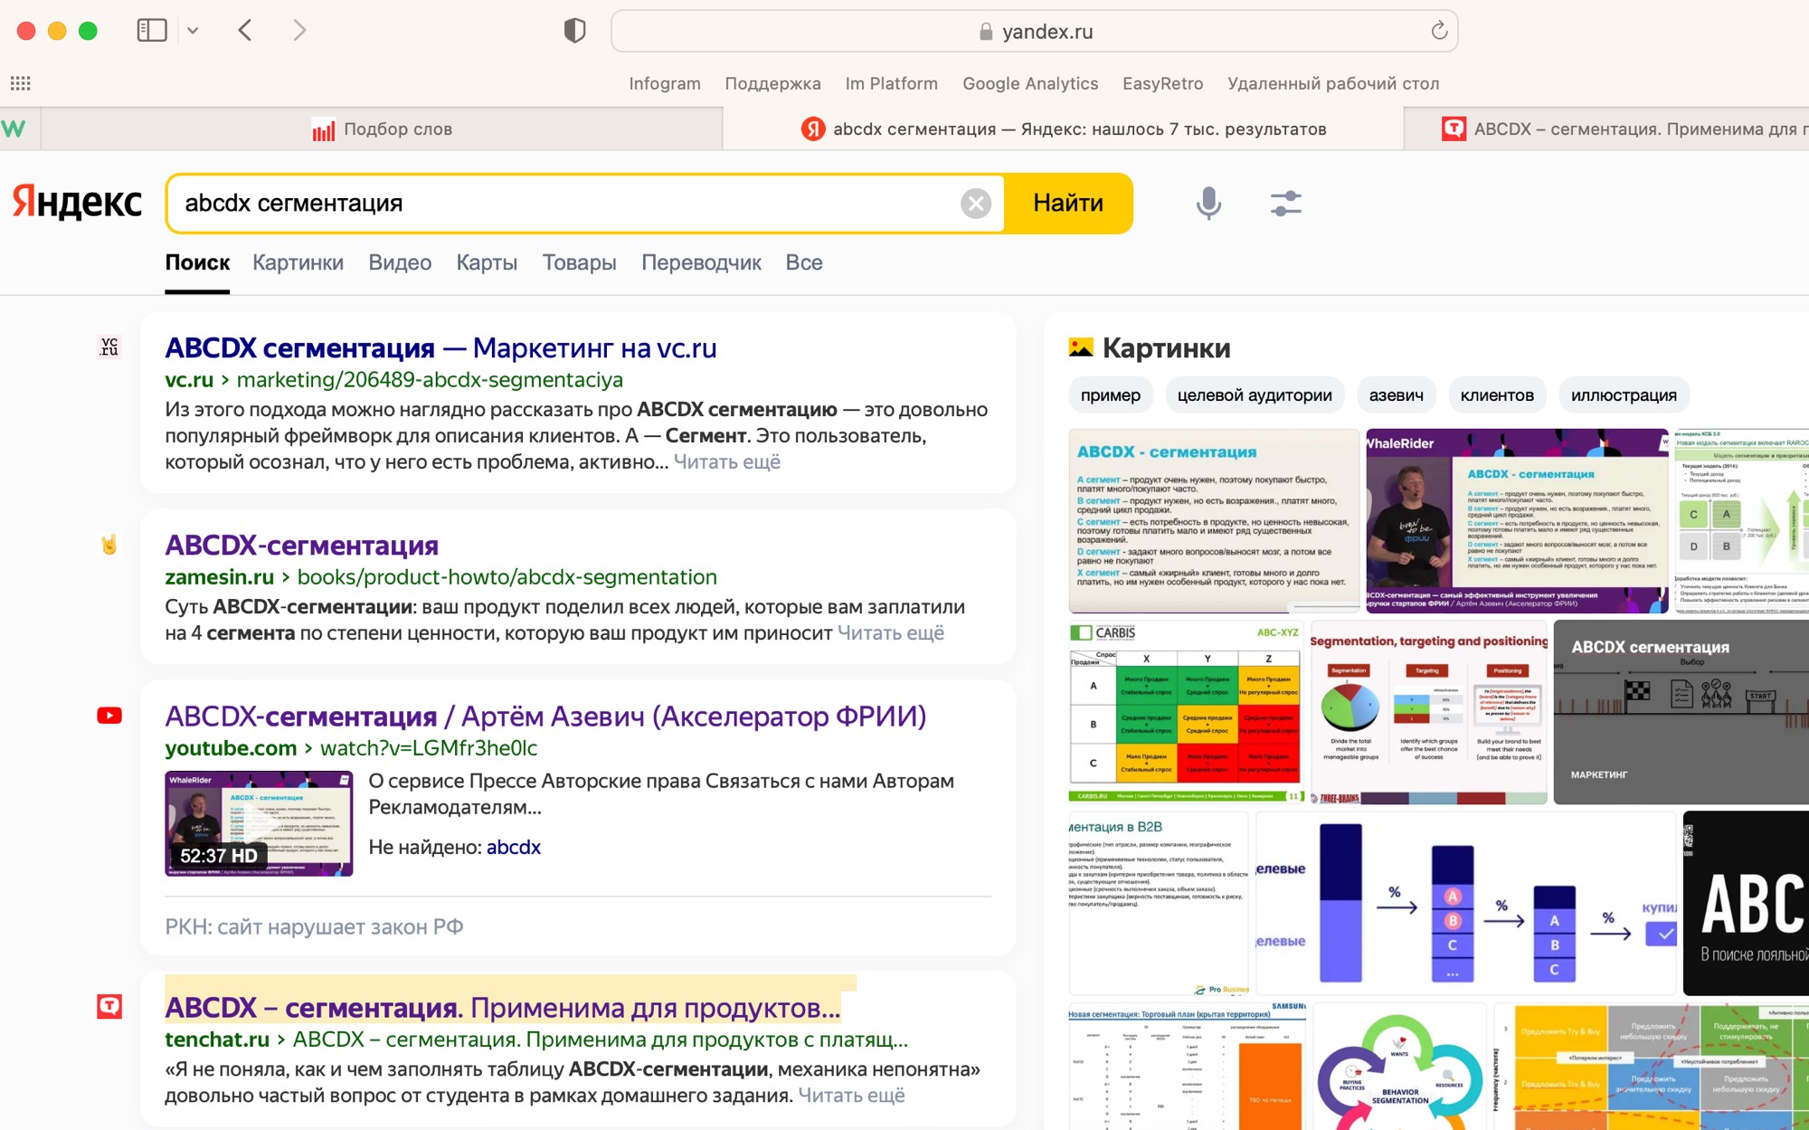Select the Поиск search tab
1809x1130 pixels.
[197, 262]
